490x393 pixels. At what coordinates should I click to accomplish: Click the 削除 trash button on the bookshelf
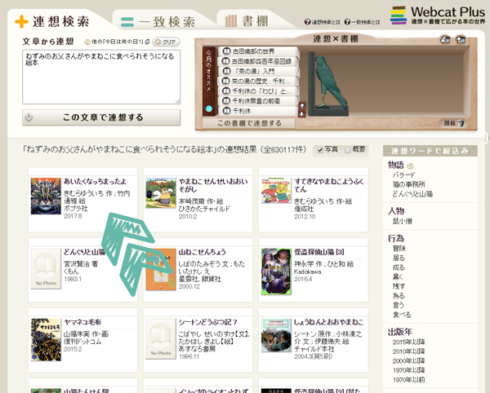click(453, 123)
